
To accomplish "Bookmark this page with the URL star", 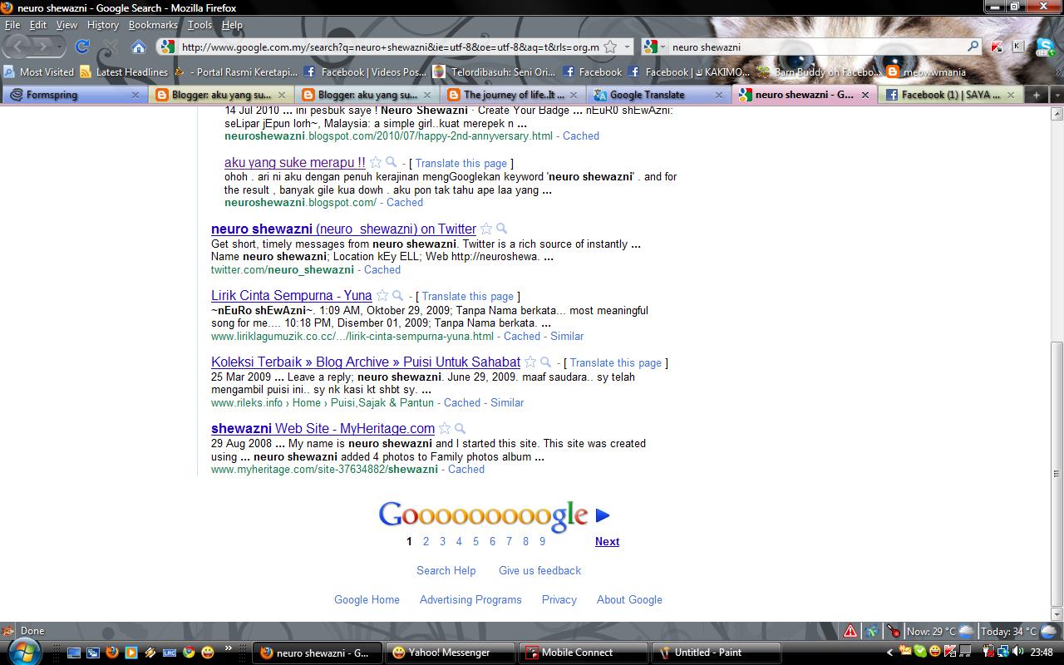I will (610, 47).
